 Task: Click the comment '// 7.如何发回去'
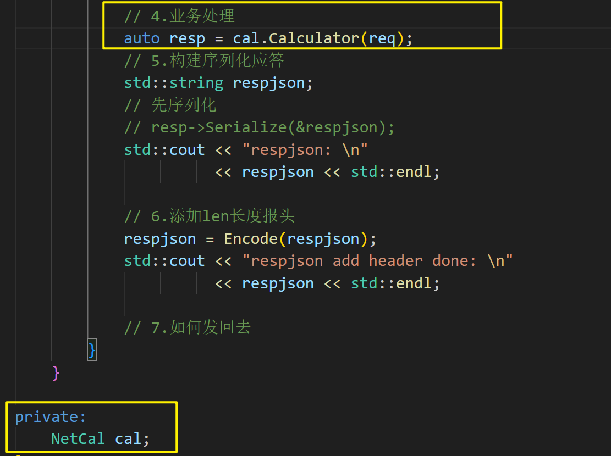pyautogui.click(x=187, y=327)
